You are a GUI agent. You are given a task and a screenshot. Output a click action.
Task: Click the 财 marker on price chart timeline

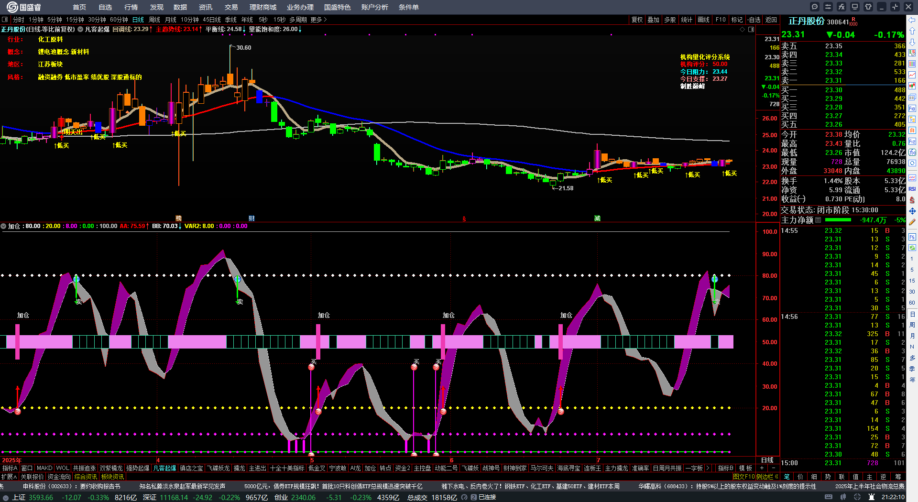pos(251,218)
